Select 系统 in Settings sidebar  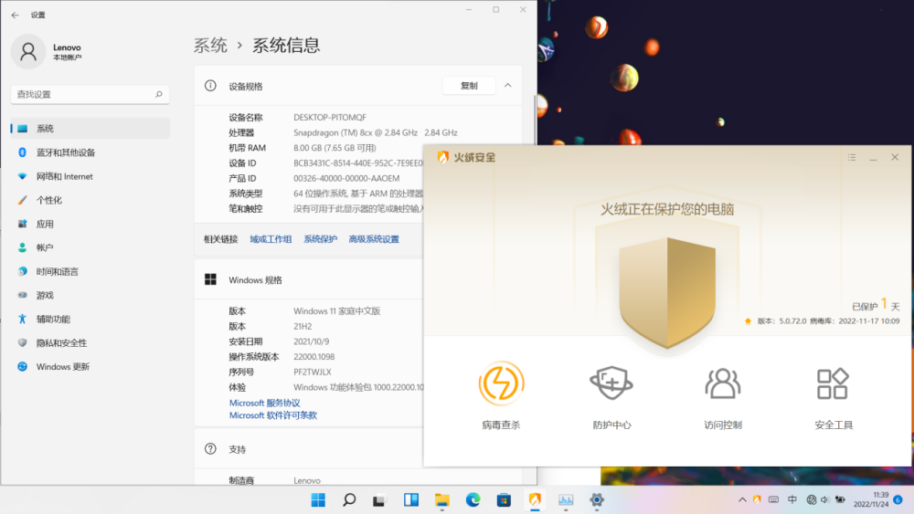click(90, 129)
